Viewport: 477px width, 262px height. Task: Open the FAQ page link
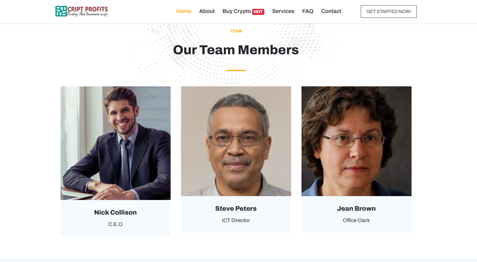point(308,11)
